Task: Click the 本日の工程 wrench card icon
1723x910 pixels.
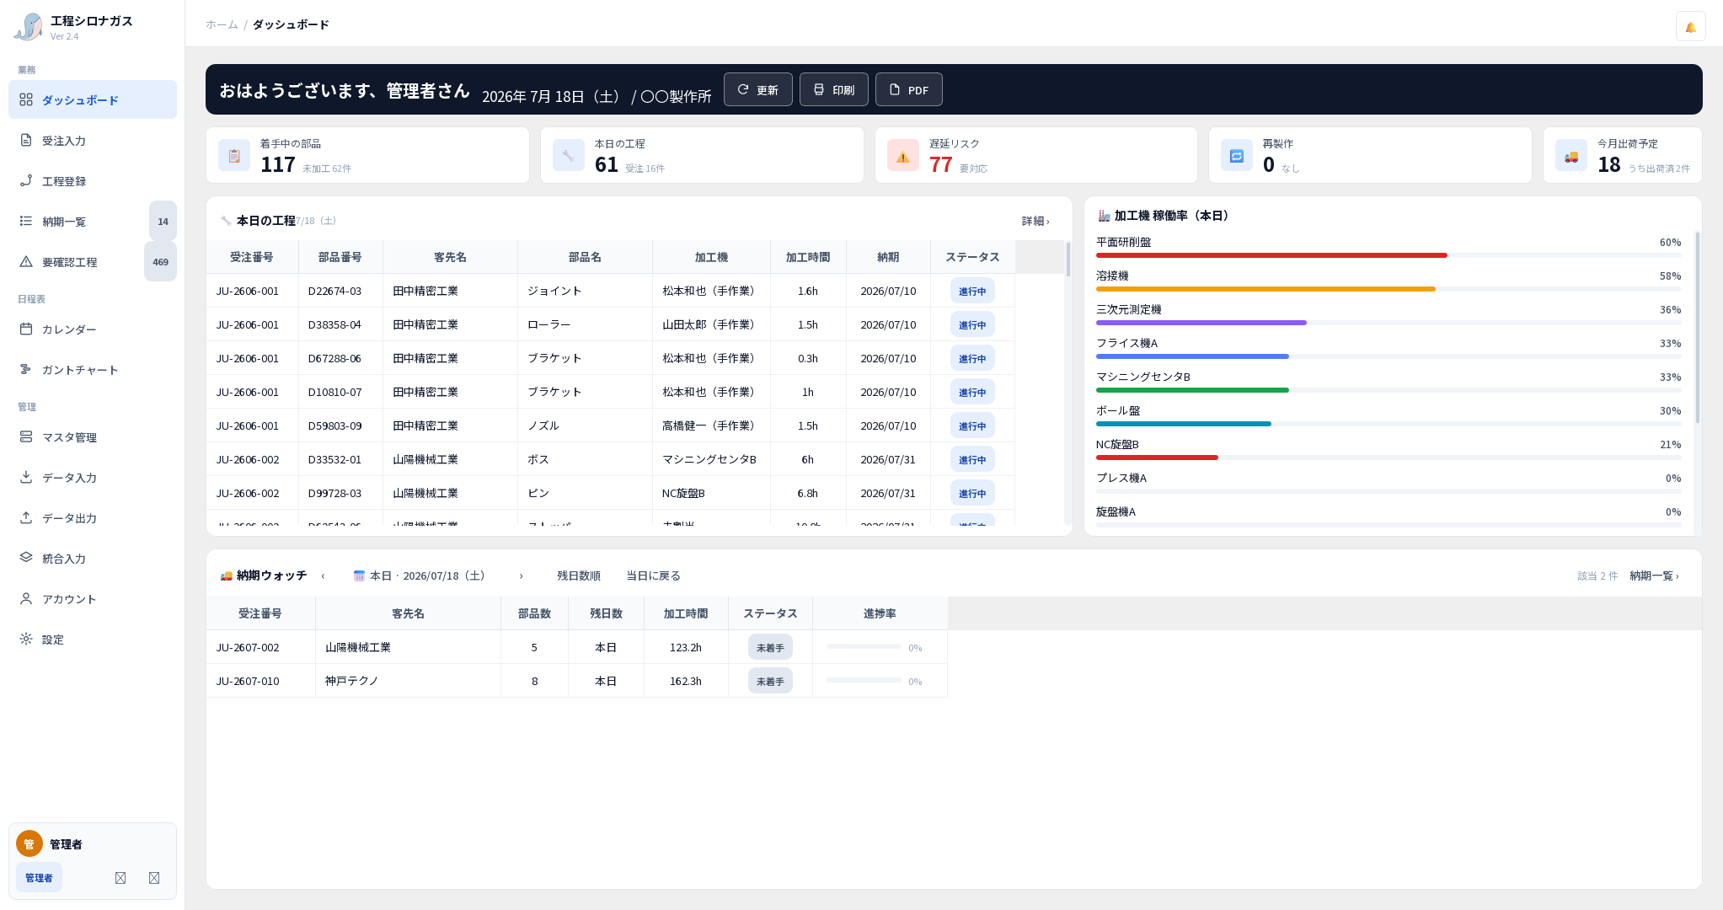Action: pos(569,156)
